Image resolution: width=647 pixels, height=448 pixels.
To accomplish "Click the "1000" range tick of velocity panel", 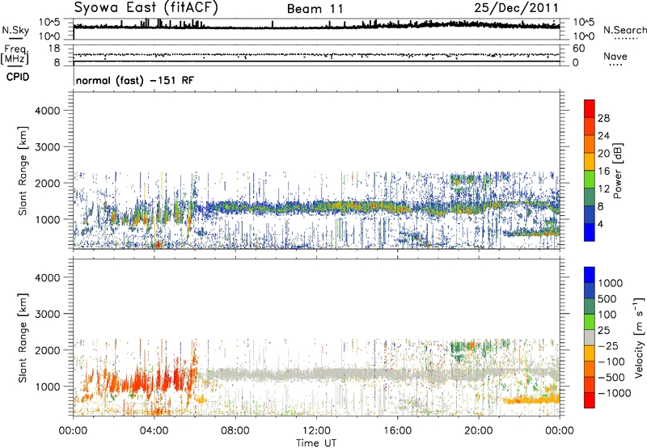I will [47, 387].
